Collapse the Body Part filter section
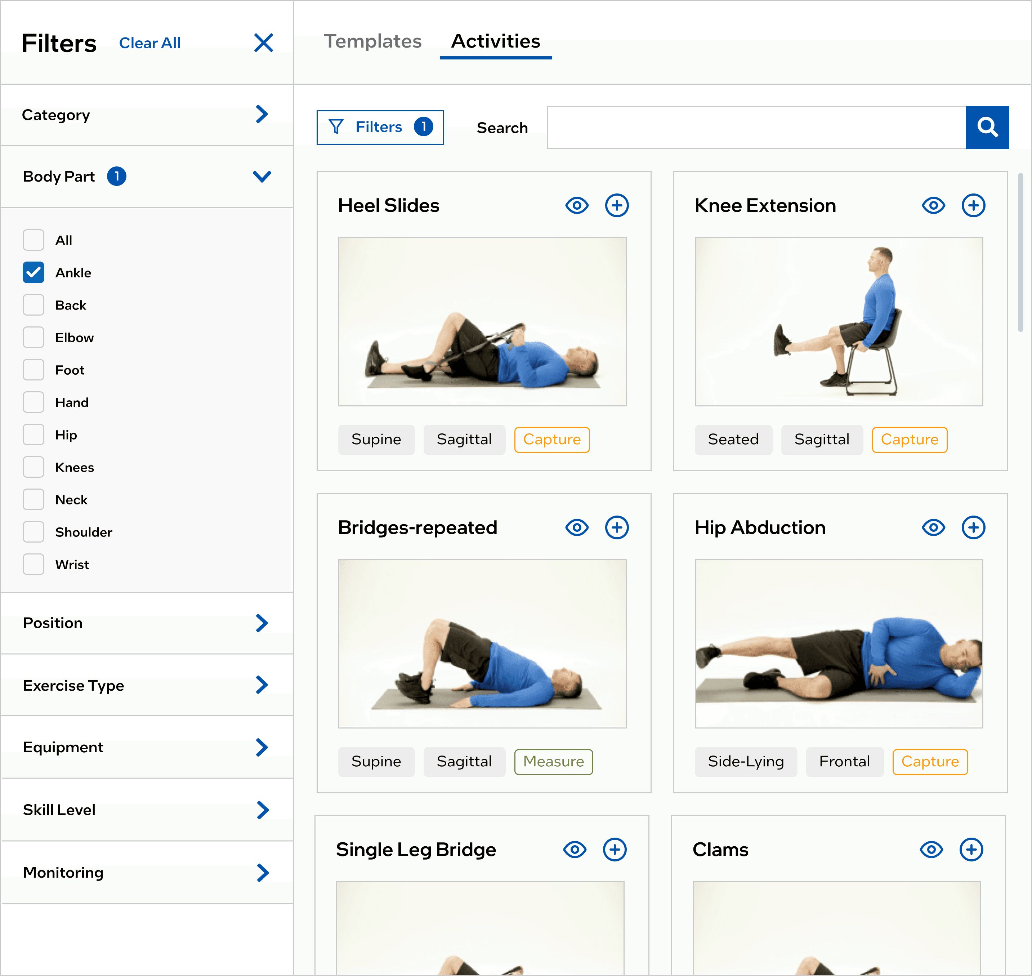This screenshot has width=1032, height=976. tap(262, 177)
